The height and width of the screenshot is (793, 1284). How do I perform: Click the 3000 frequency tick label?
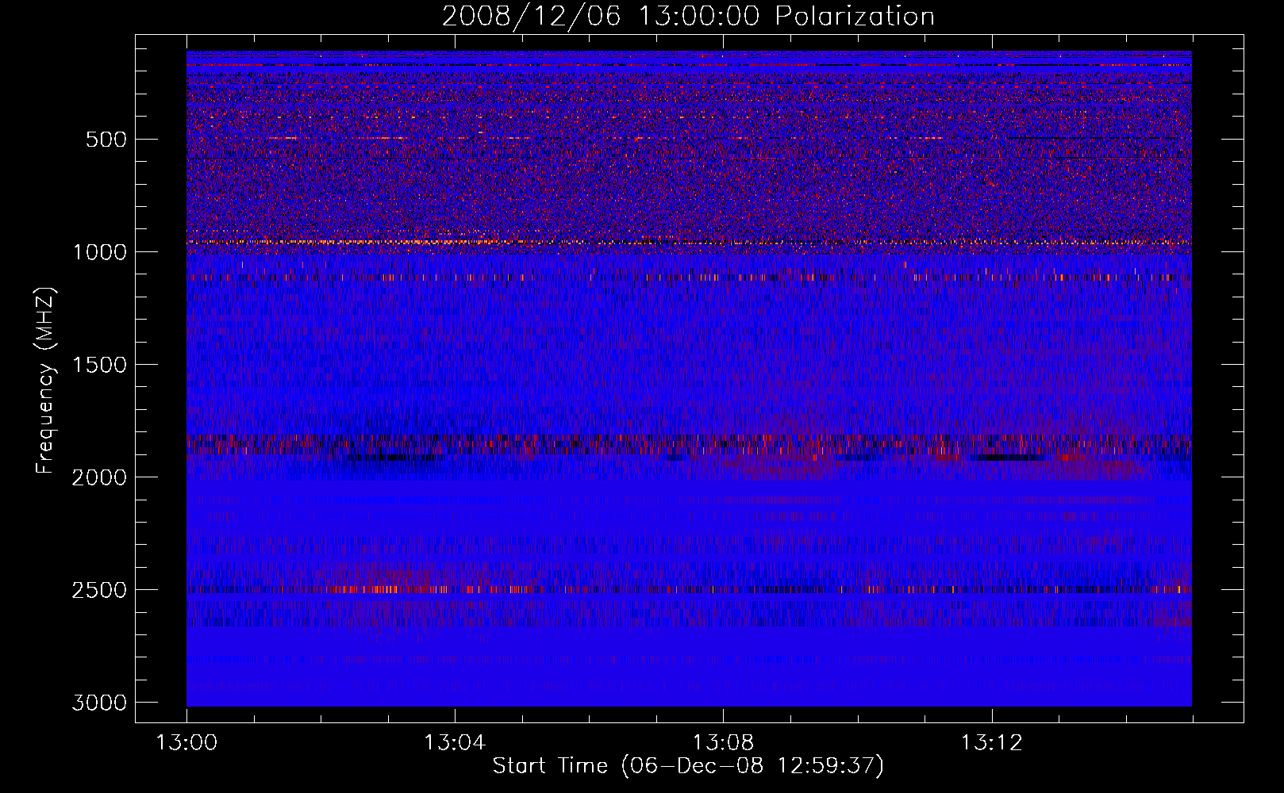coord(99,703)
